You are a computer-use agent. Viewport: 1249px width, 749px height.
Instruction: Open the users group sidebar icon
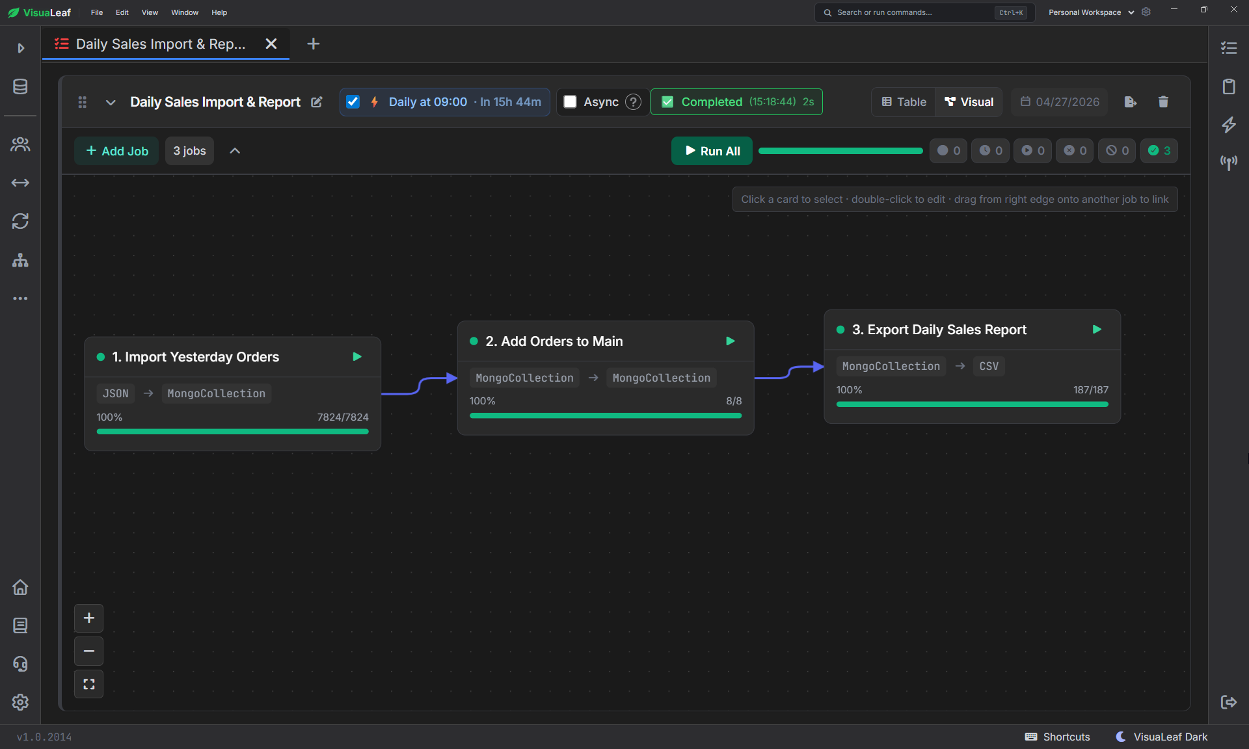20,144
